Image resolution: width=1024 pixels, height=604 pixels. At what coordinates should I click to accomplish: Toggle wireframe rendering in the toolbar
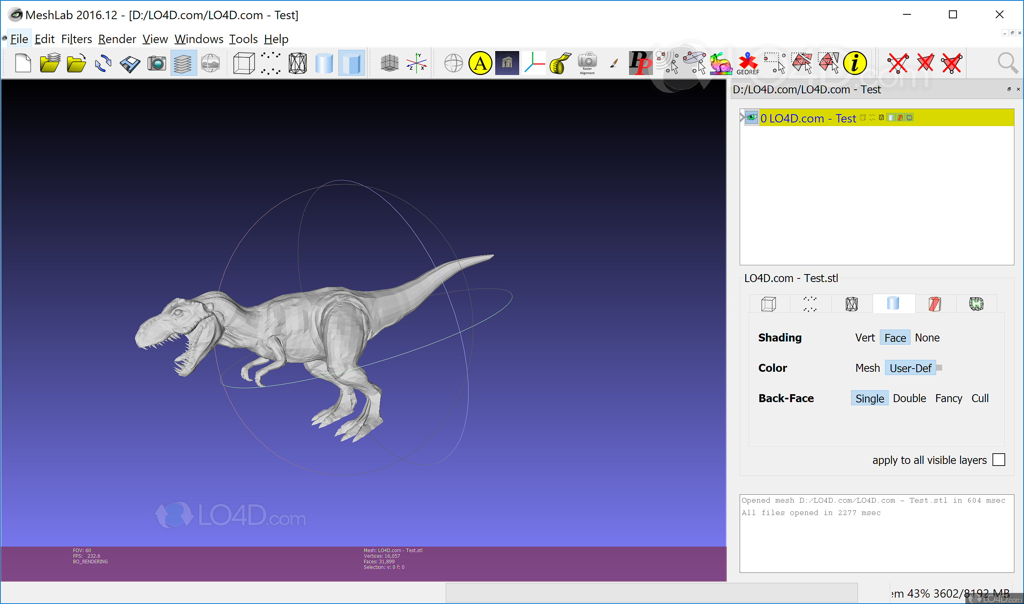(x=298, y=63)
